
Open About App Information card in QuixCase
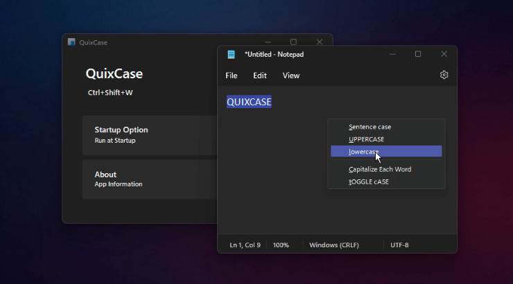(150, 179)
